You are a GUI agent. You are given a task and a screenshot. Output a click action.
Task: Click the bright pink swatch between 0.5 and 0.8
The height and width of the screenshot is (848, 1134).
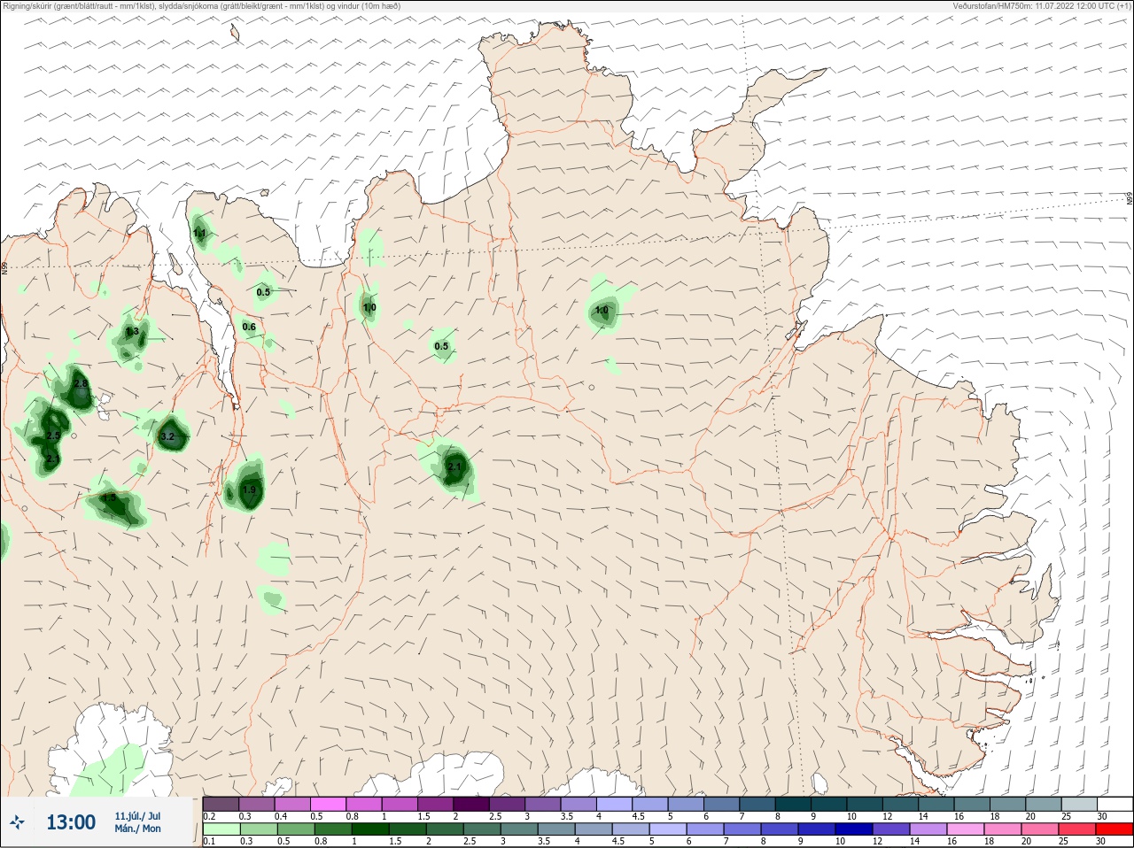[328, 804]
